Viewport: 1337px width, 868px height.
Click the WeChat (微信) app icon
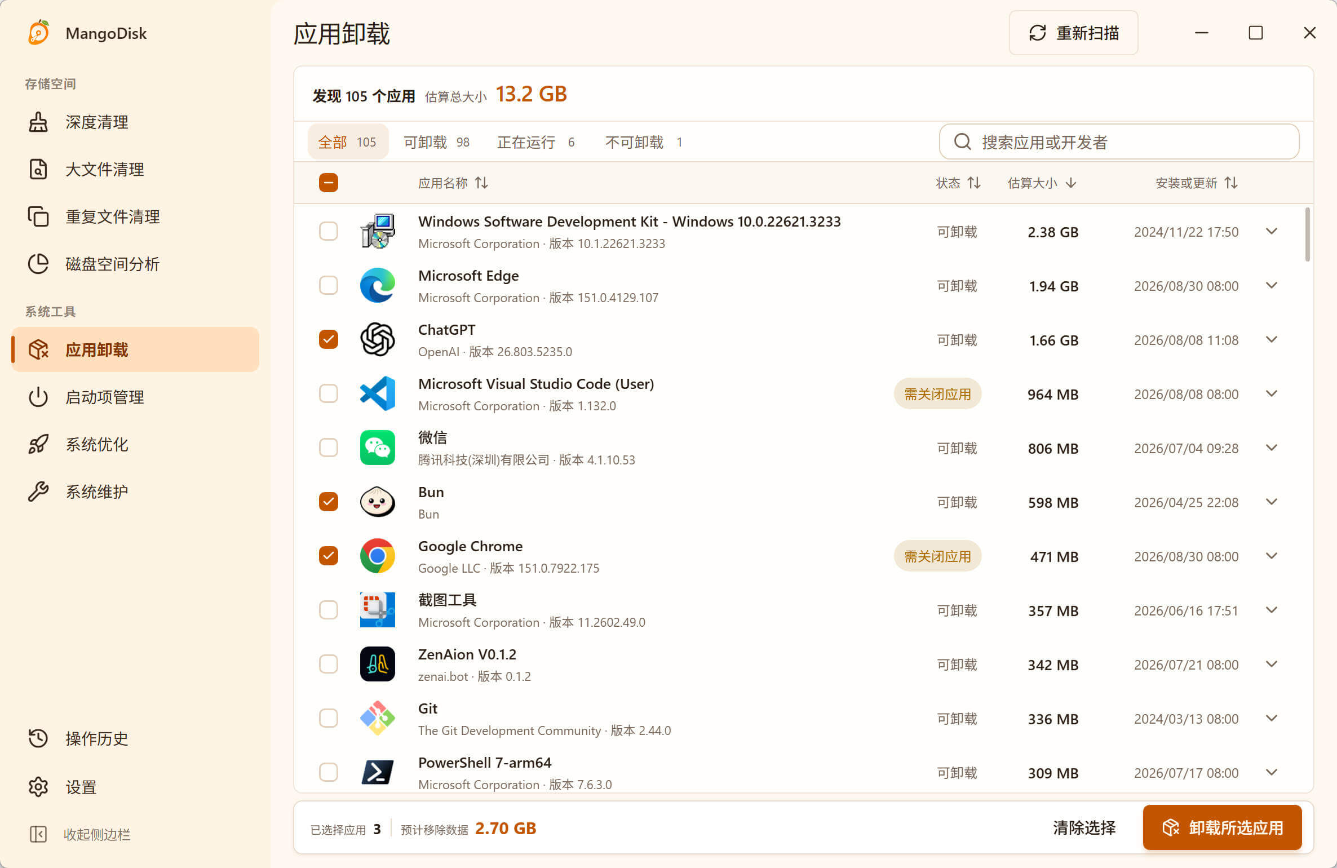tap(378, 448)
